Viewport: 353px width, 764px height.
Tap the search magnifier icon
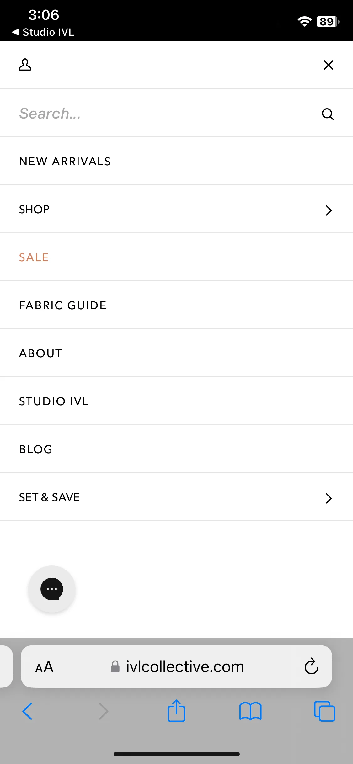(328, 114)
